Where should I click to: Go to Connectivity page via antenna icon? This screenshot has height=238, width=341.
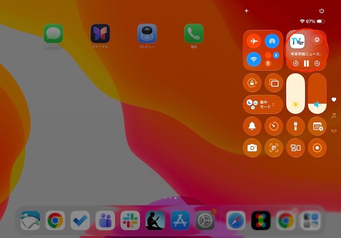(334, 131)
